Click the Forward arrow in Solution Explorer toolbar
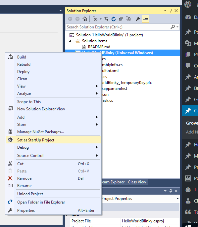Screen dimensions: 198x227 [x=77, y=19]
